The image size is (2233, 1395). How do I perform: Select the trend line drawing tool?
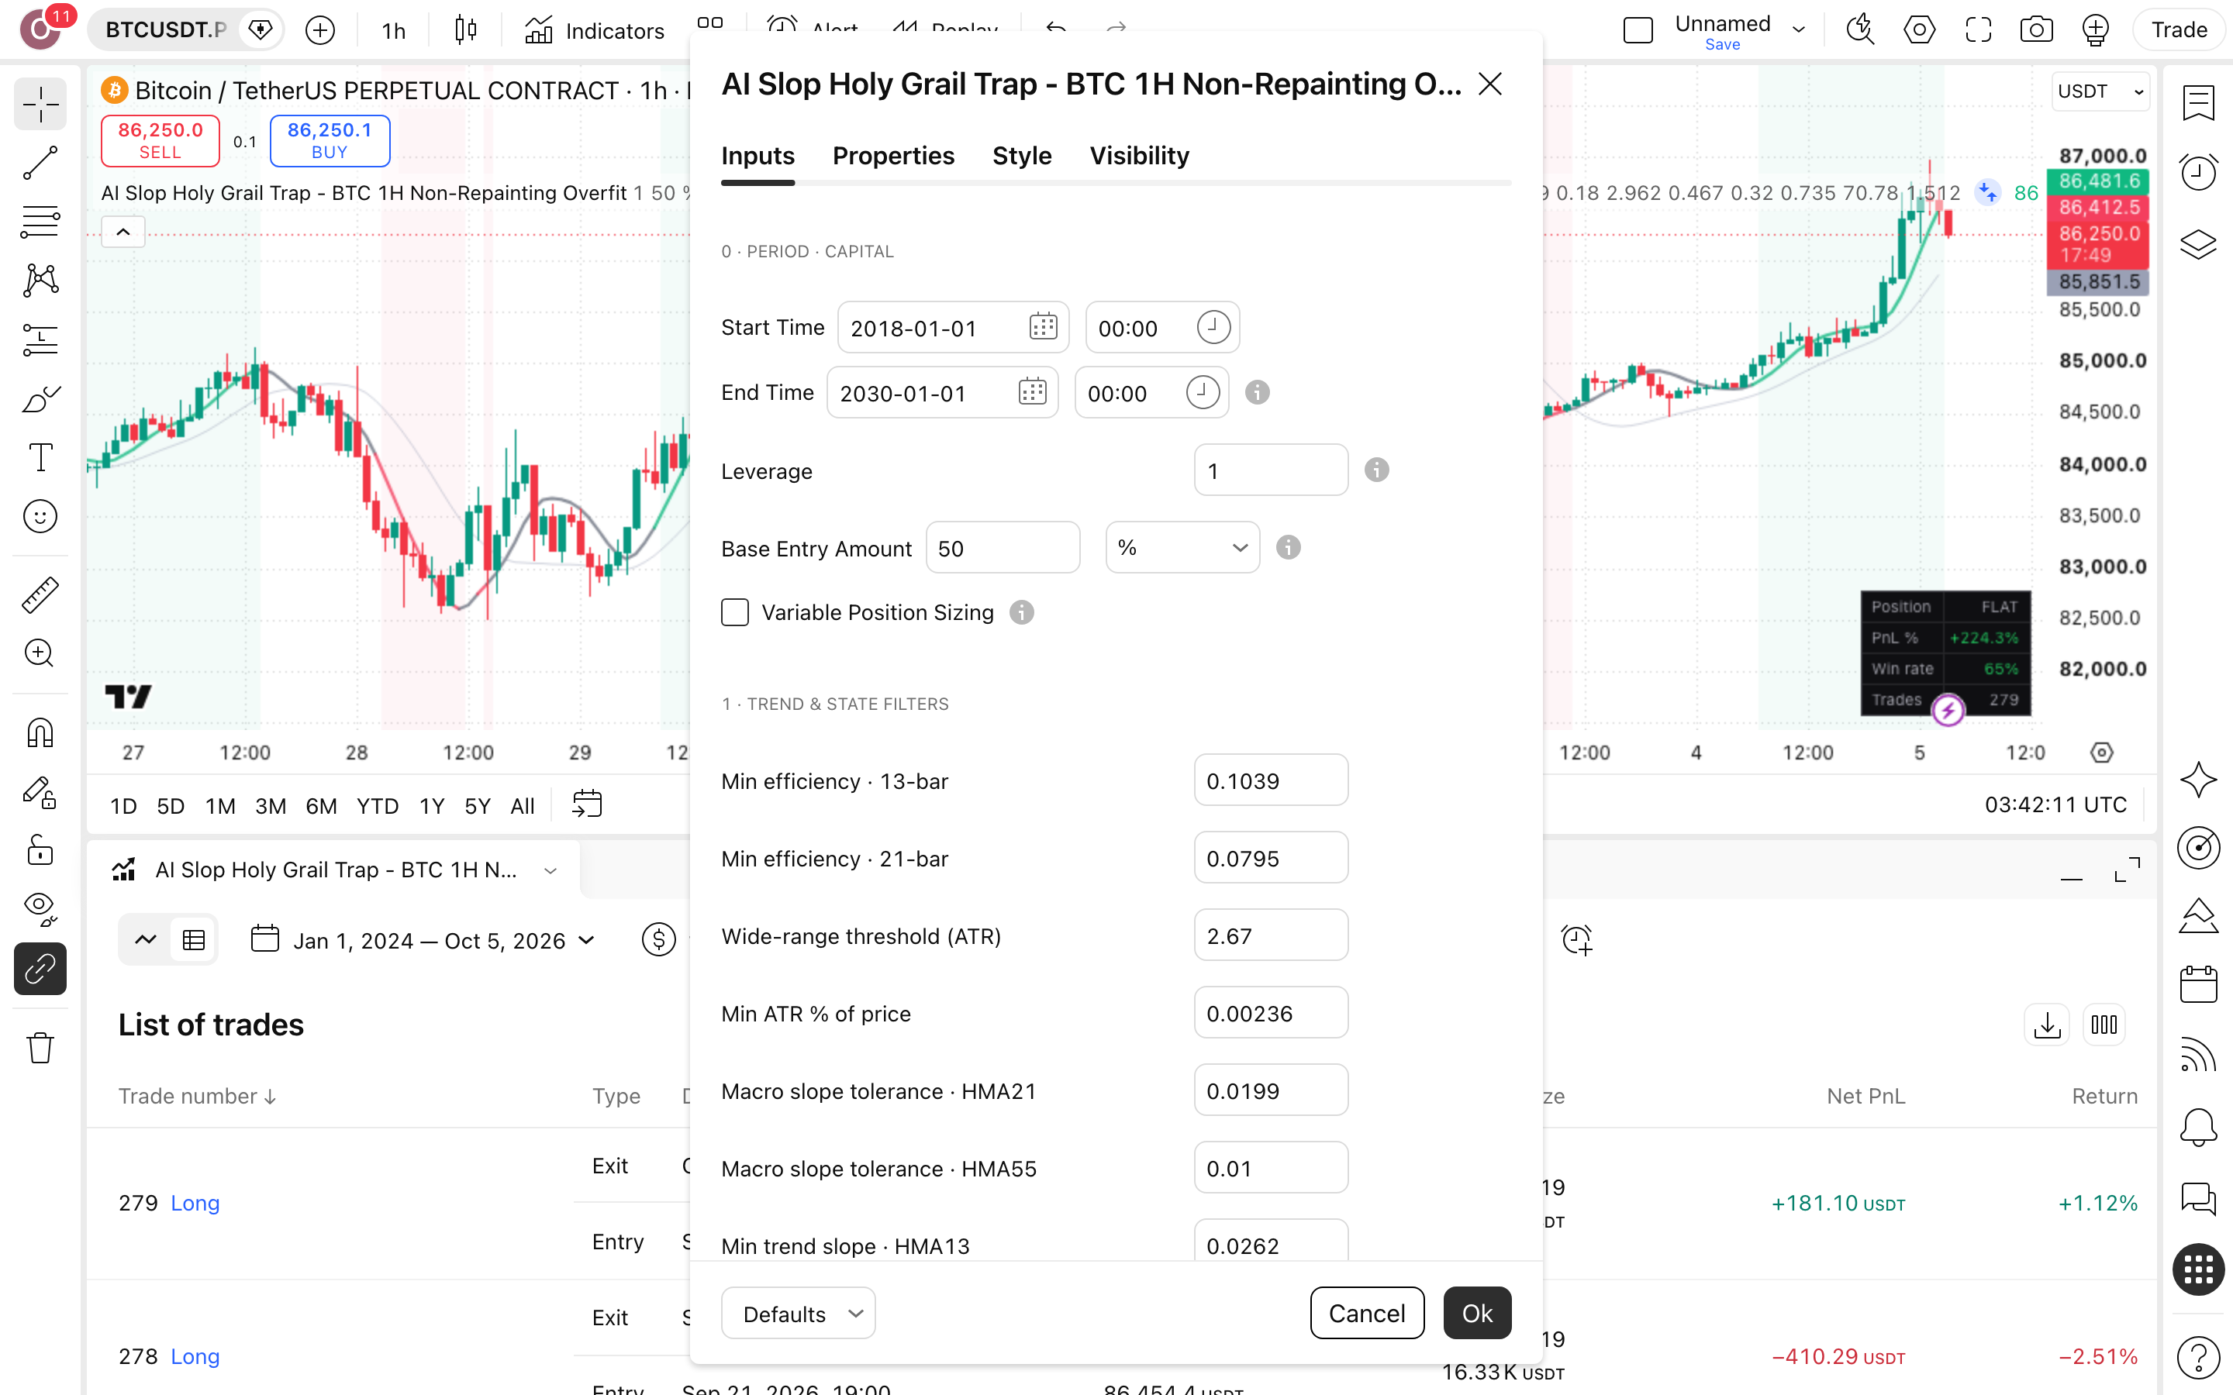click(40, 164)
